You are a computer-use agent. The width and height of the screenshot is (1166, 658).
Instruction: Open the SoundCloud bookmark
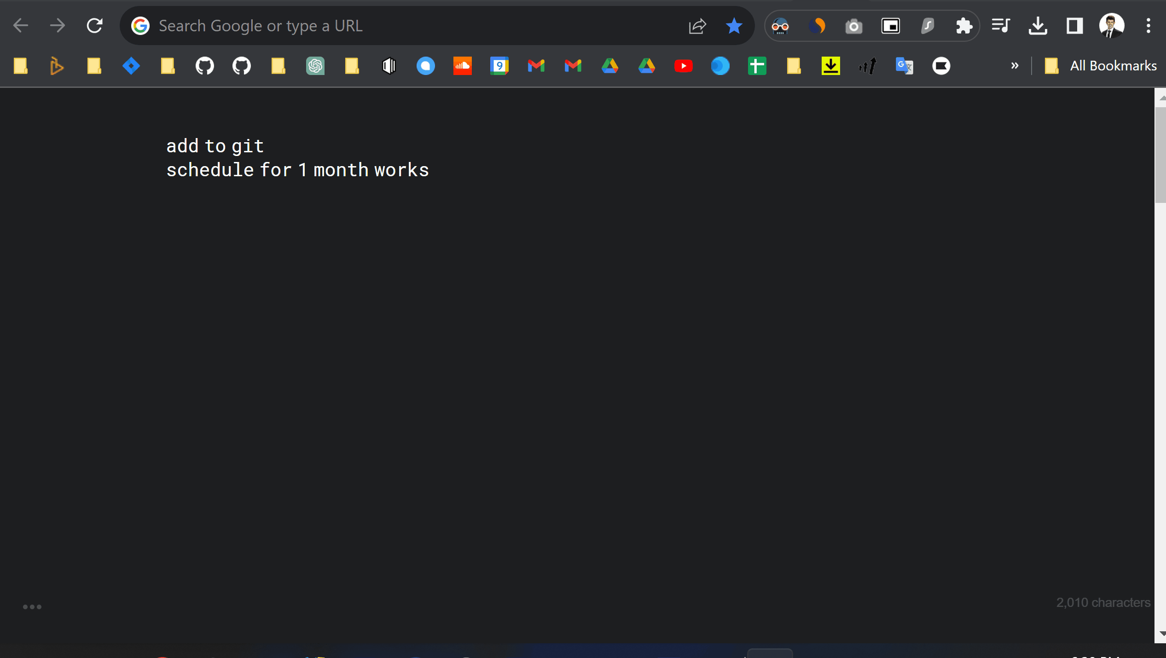pos(462,66)
